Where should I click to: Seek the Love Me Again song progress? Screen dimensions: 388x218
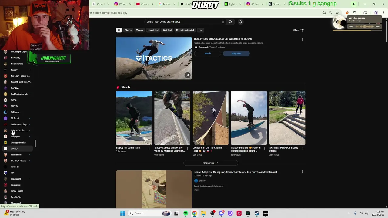[x=356, y=30]
